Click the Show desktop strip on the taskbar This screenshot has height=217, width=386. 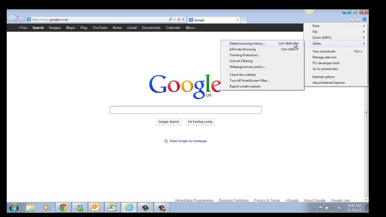[x=366, y=208]
